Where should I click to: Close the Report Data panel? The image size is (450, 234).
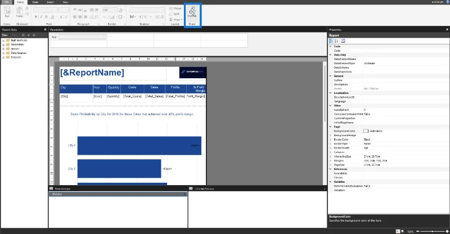[45, 30]
